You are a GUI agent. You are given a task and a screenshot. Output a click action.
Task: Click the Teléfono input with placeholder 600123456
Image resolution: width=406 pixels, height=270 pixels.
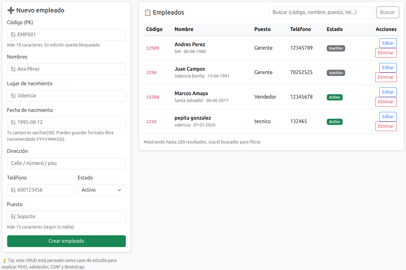(41, 190)
